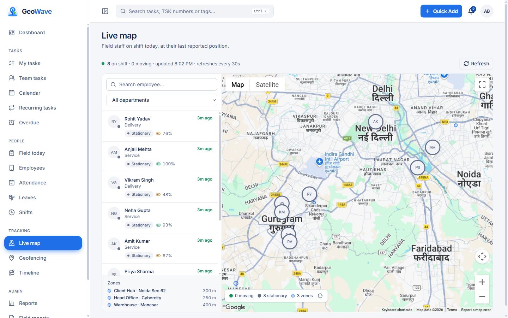Open the notifications bell
Viewport: 508px width, 318px height.
(471, 11)
